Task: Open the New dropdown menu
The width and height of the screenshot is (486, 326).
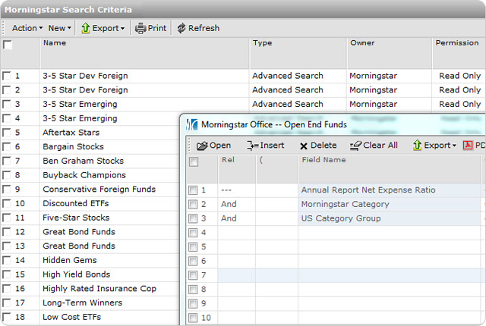Action: click(60, 28)
